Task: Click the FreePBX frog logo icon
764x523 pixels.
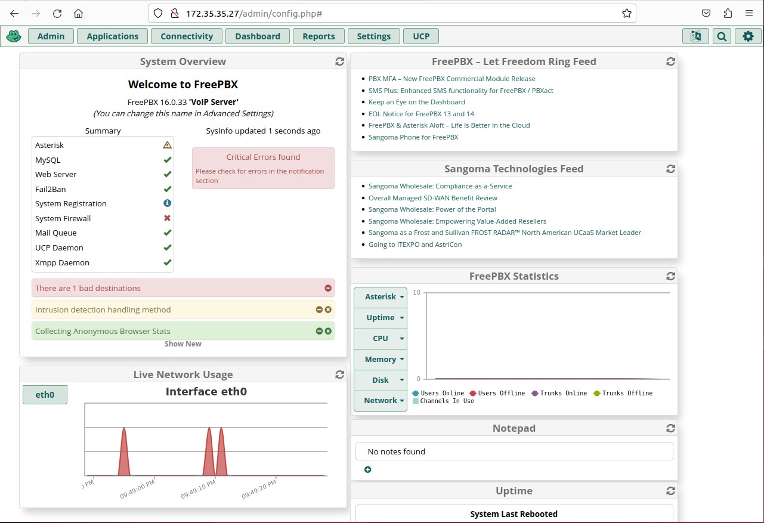Action: (14, 36)
